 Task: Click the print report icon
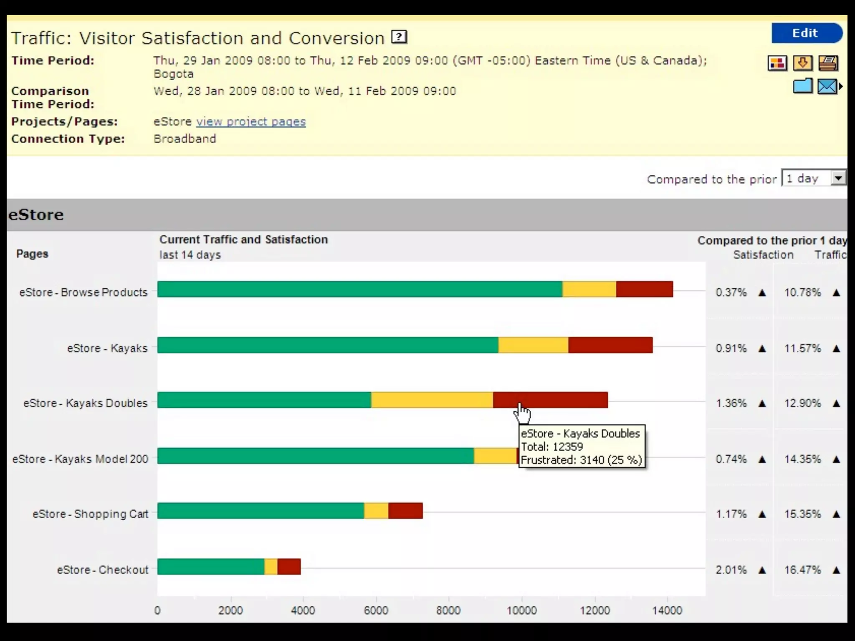828,63
